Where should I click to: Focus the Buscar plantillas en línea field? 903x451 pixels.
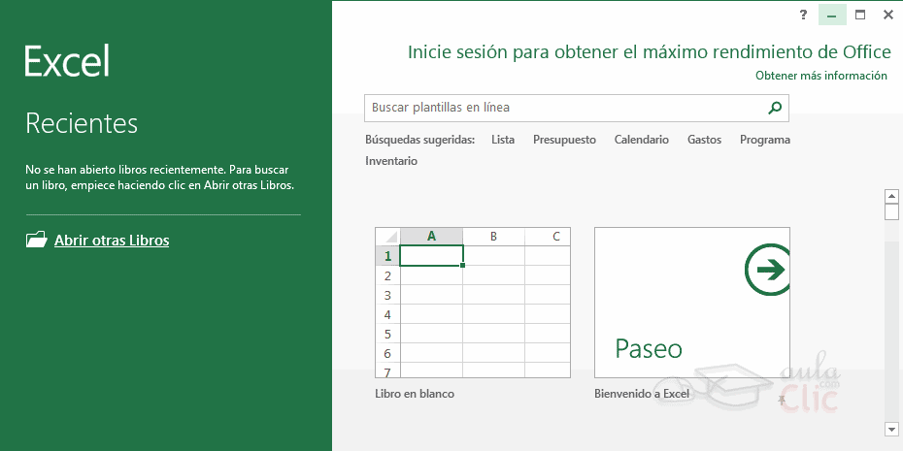click(563, 108)
